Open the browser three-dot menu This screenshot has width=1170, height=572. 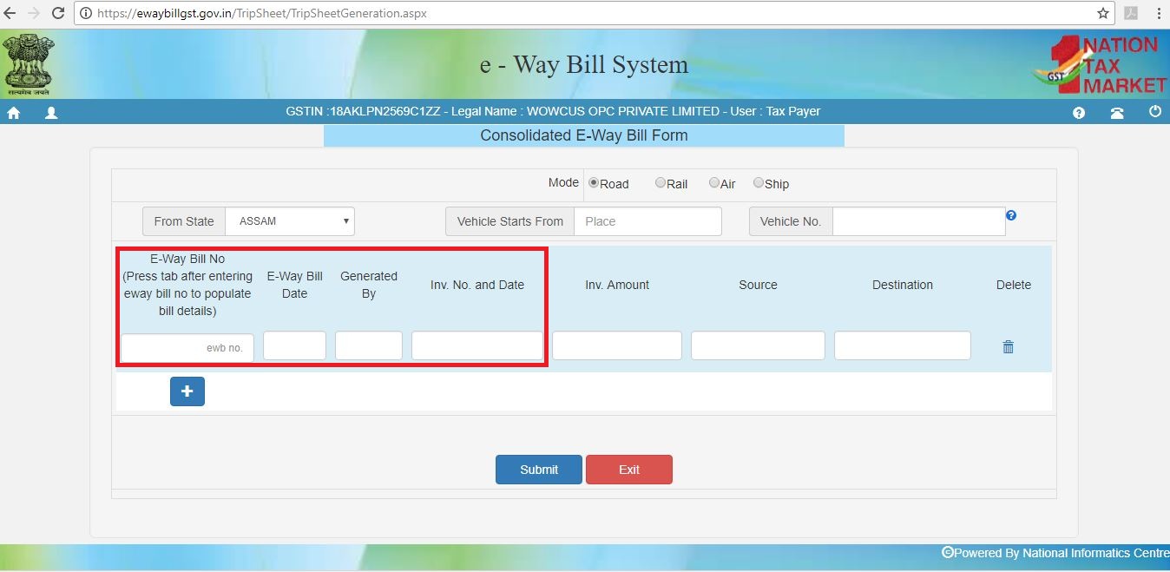(1159, 13)
